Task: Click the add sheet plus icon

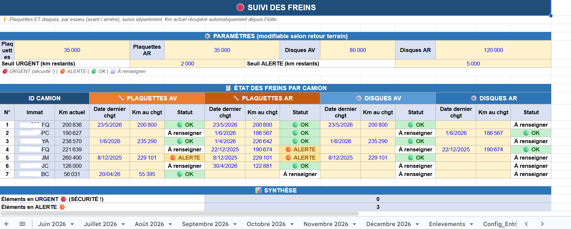Action: pyautogui.click(x=6, y=224)
